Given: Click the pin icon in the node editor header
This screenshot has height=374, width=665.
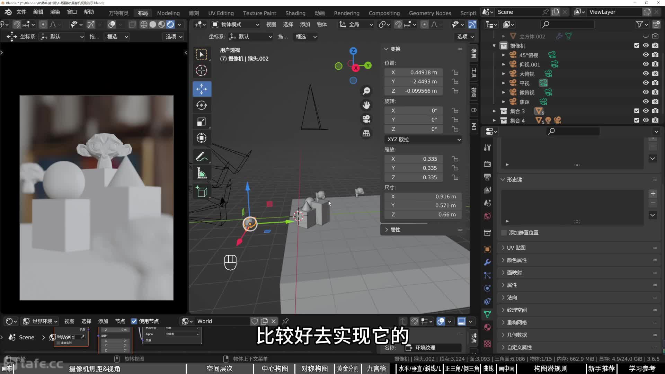Looking at the screenshot, I should coord(285,321).
